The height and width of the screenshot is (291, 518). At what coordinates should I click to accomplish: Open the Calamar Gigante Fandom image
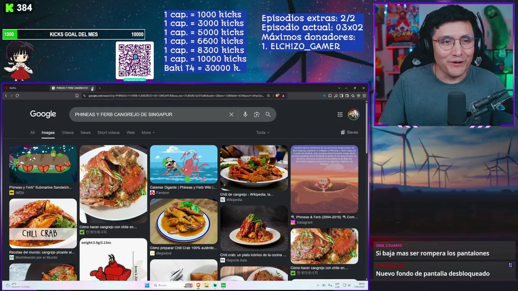tap(184, 164)
